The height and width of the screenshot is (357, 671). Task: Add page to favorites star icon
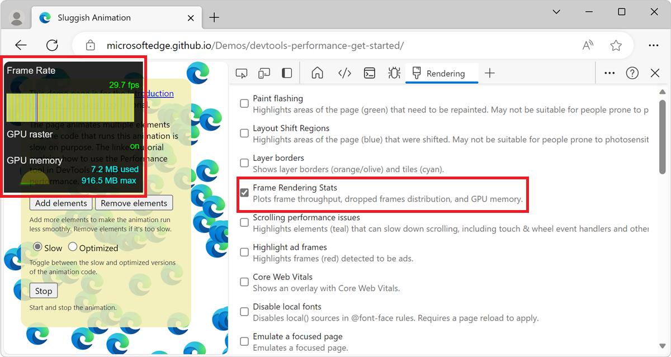616,45
